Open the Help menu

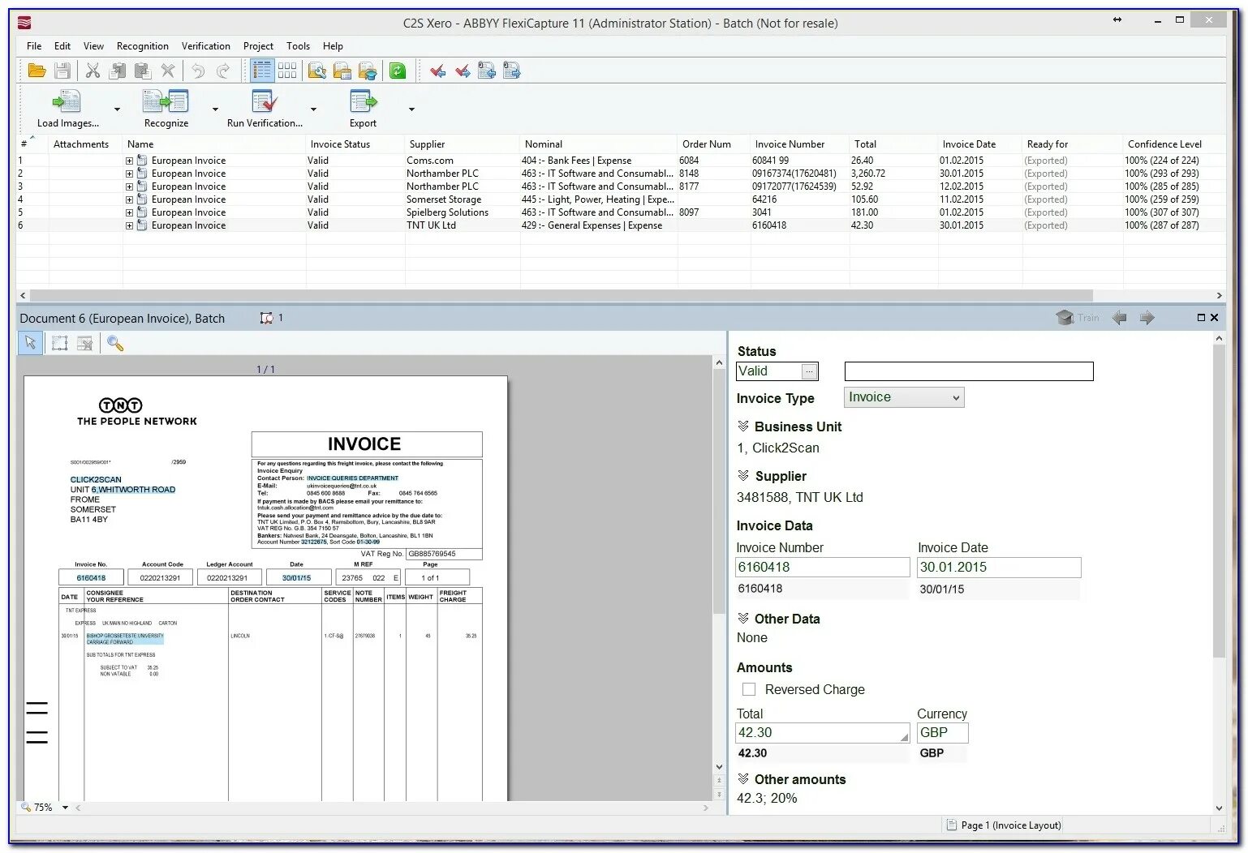[x=333, y=46]
